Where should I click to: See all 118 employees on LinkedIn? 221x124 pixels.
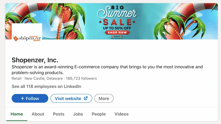pos(46,86)
